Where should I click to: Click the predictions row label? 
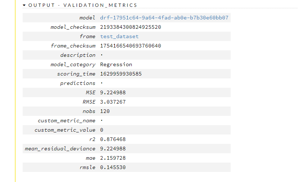(78, 83)
